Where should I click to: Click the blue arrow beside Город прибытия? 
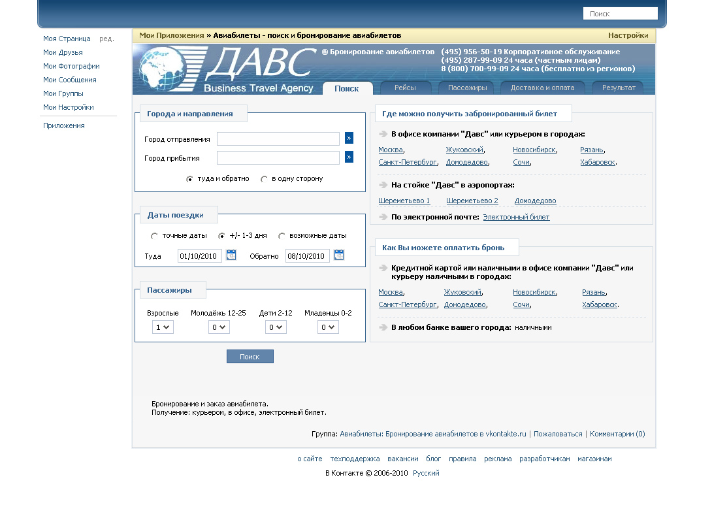point(349,157)
